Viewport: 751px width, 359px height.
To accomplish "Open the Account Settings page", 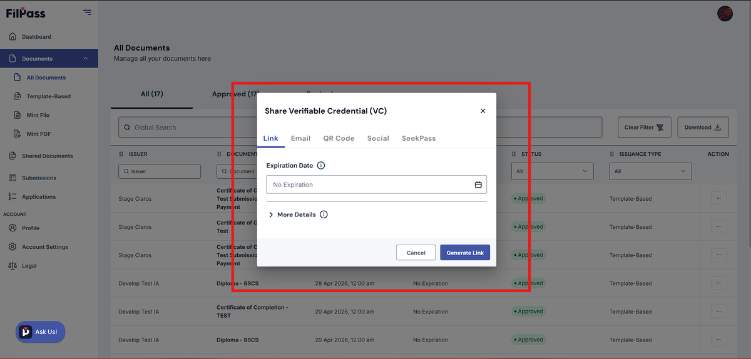I will 45,247.
